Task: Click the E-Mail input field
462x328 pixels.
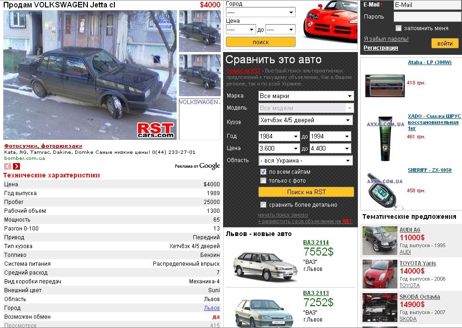Action: [x=428, y=5]
